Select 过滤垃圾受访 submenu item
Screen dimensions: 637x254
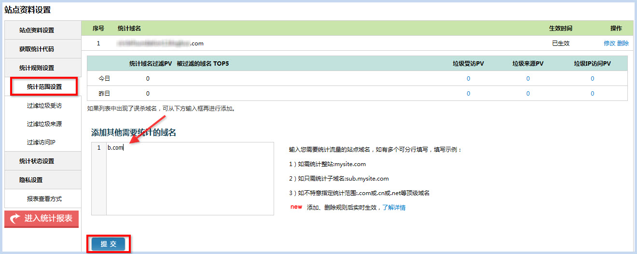pyautogui.click(x=44, y=105)
